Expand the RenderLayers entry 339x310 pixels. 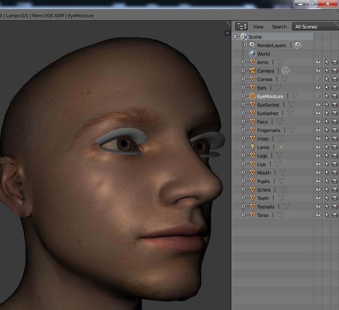[x=245, y=45]
